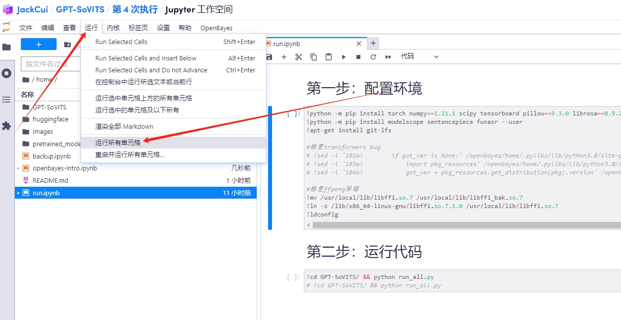Open the 帮助 menu

(185, 28)
